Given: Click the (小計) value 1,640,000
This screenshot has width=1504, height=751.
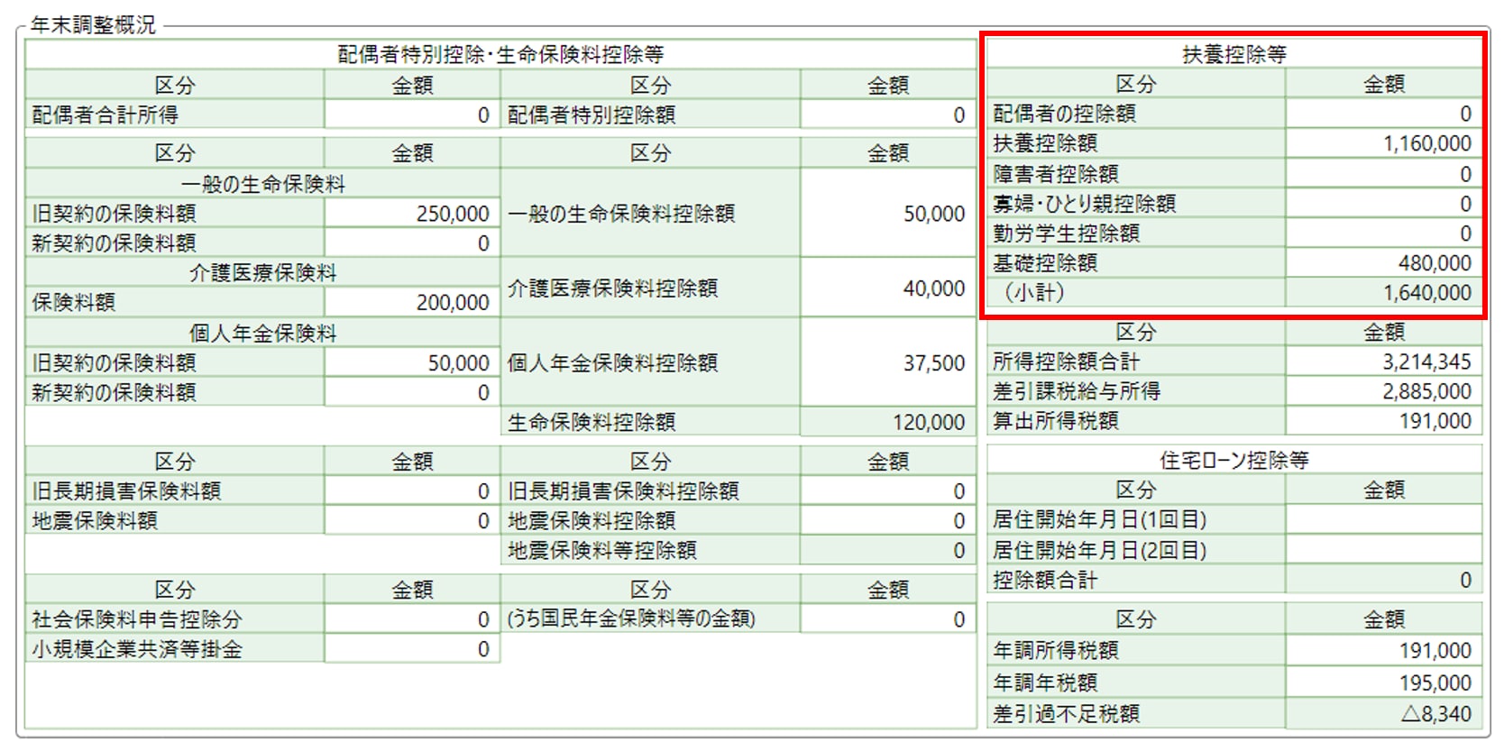Looking at the screenshot, I should pyautogui.click(x=1383, y=292).
